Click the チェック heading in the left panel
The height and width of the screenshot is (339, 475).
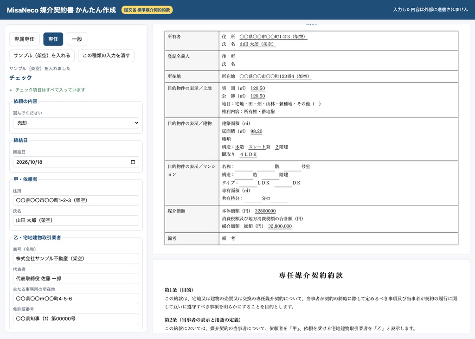[20, 78]
